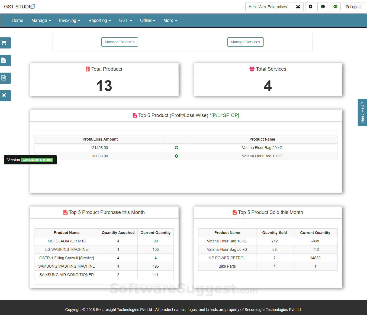Click the Manage Services button

pyautogui.click(x=245, y=42)
